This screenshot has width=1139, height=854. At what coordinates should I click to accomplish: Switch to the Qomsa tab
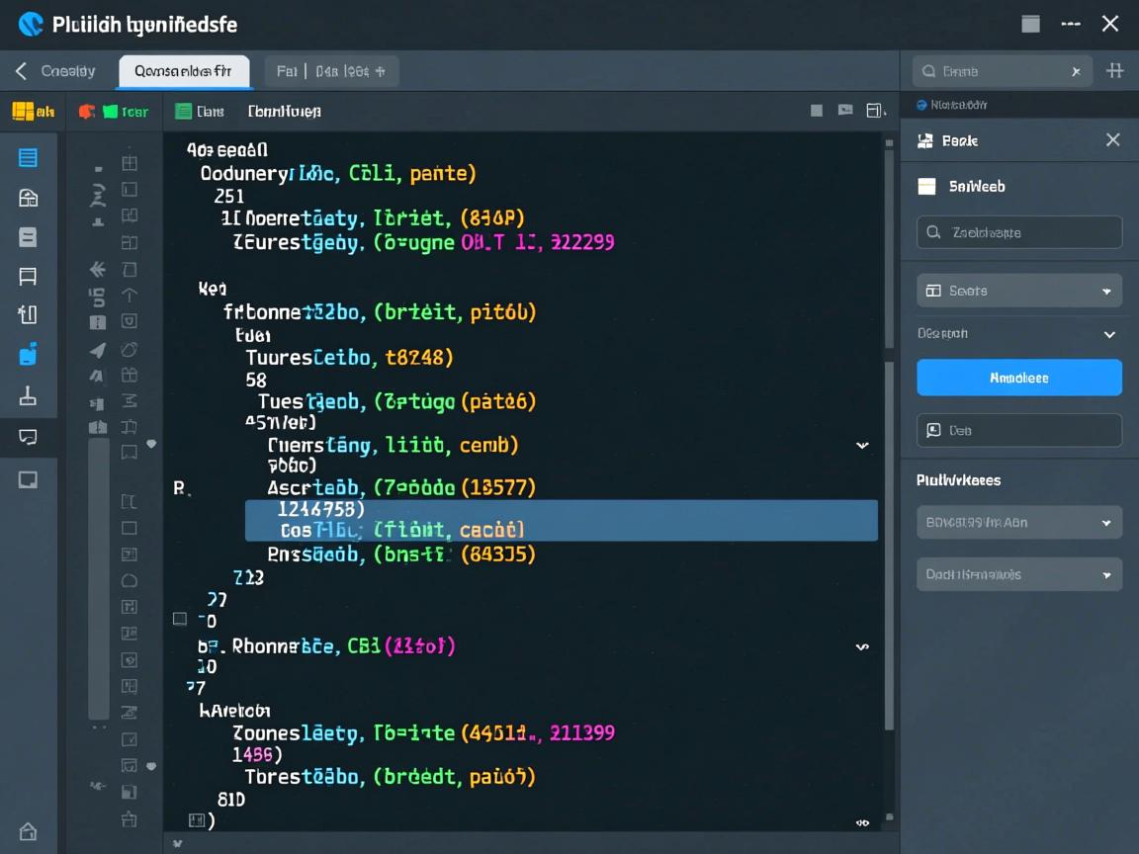(184, 71)
